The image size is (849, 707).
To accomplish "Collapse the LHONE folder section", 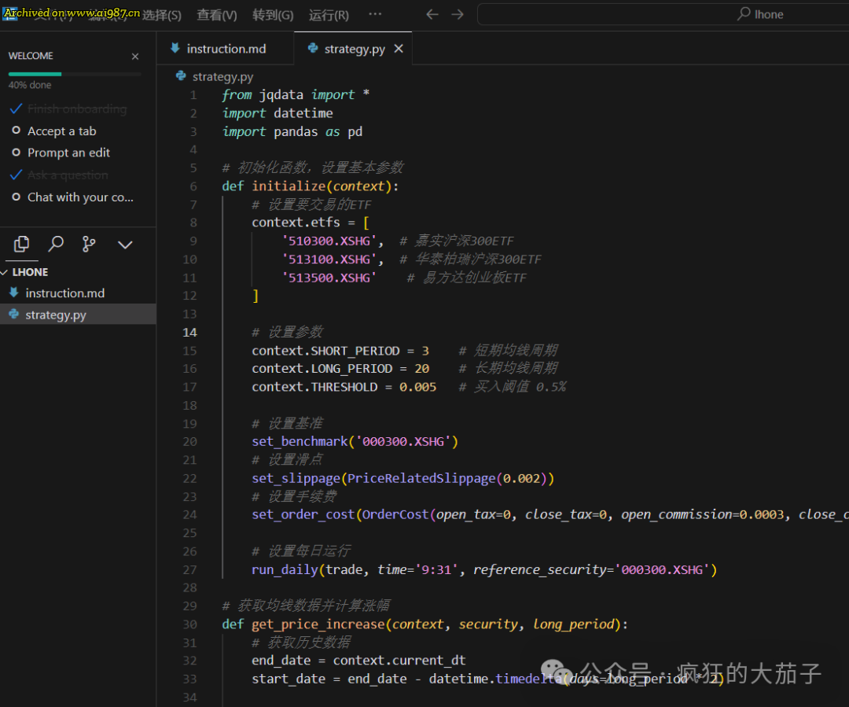I will click(31, 272).
